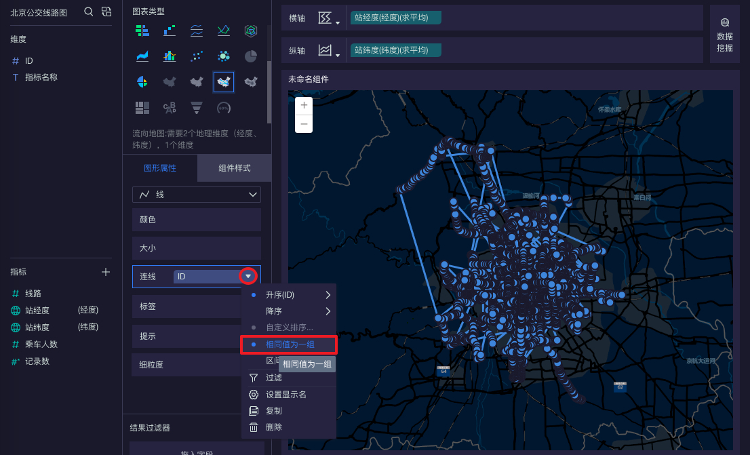Select the waterfall chart type icon
The width and height of the screenshot is (750, 455).
point(170,31)
